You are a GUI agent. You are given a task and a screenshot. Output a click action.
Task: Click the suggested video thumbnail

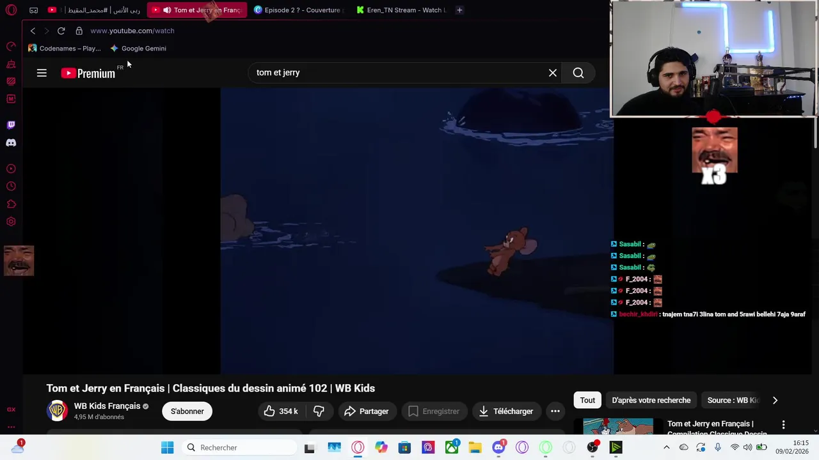pyautogui.click(x=618, y=426)
